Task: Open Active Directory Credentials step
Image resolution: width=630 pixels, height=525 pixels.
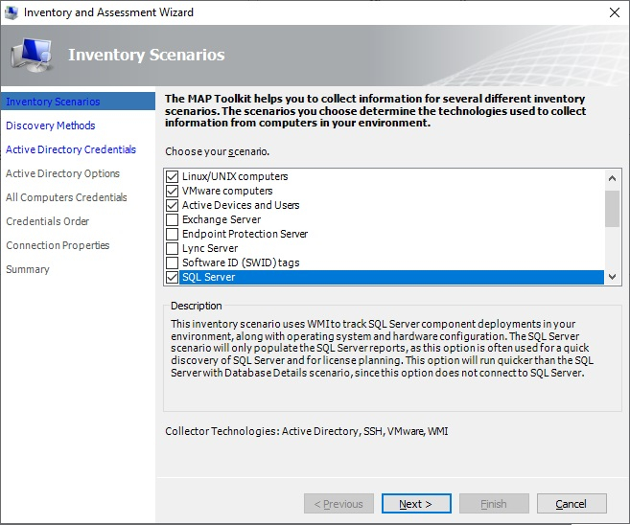Action: click(71, 149)
